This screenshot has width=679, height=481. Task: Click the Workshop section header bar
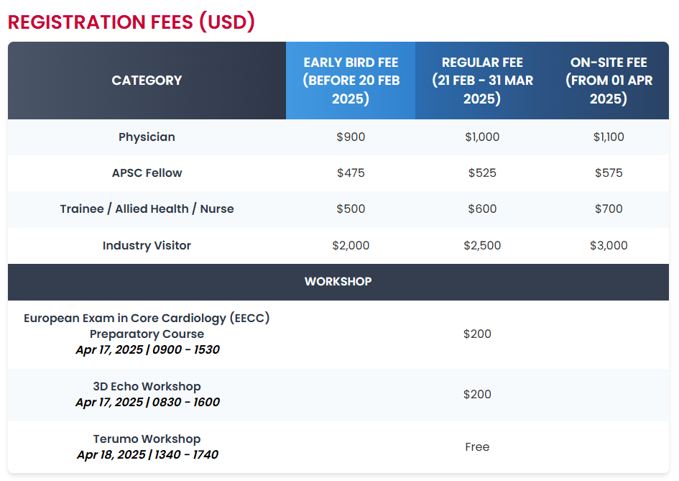pyautogui.click(x=338, y=282)
